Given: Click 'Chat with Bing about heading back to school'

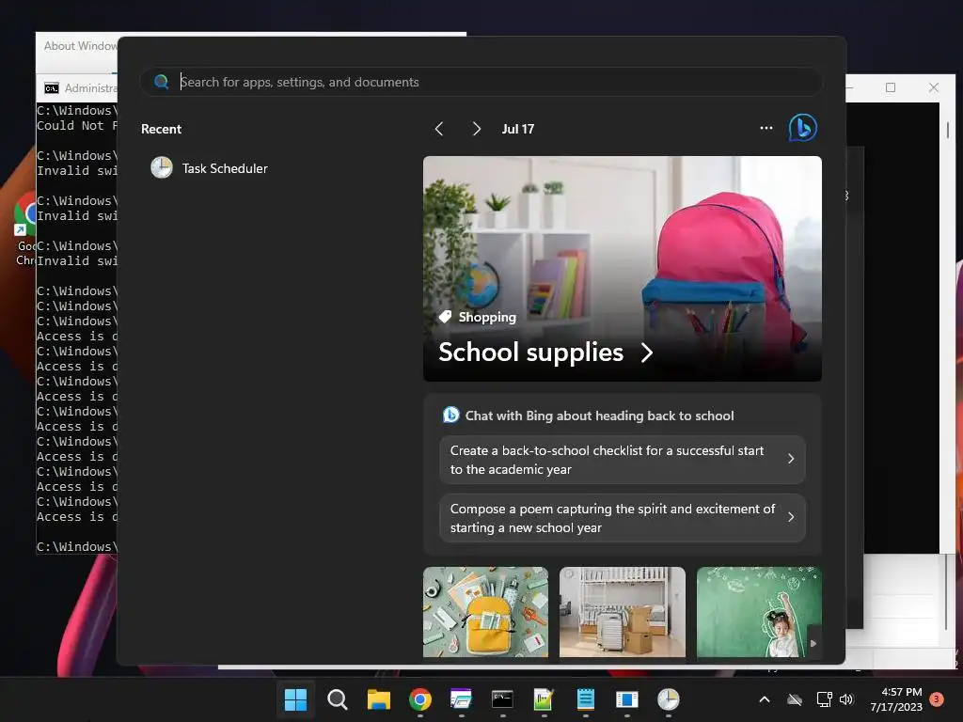Looking at the screenshot, I should point(599,416).
